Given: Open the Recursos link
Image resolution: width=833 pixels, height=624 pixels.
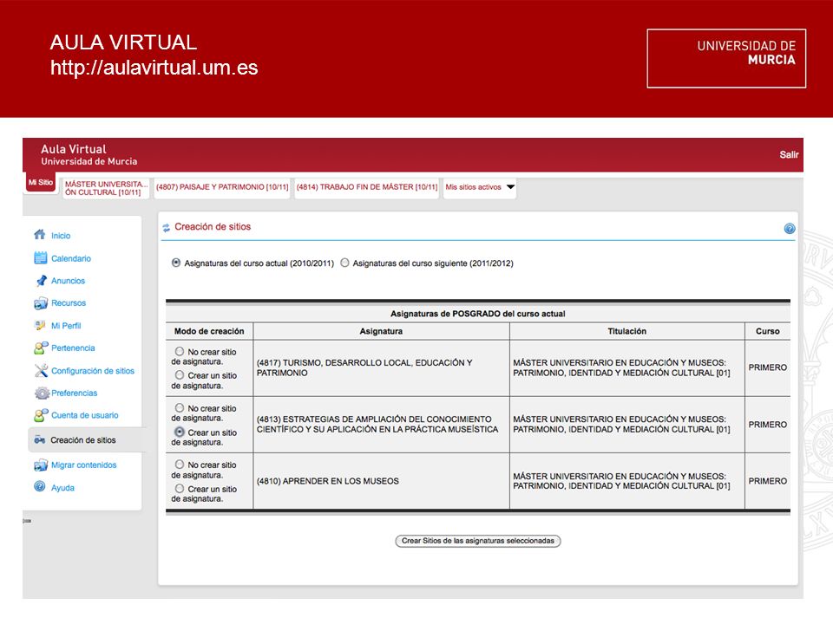Looking at the screenshot, I should tap(69, 303).
